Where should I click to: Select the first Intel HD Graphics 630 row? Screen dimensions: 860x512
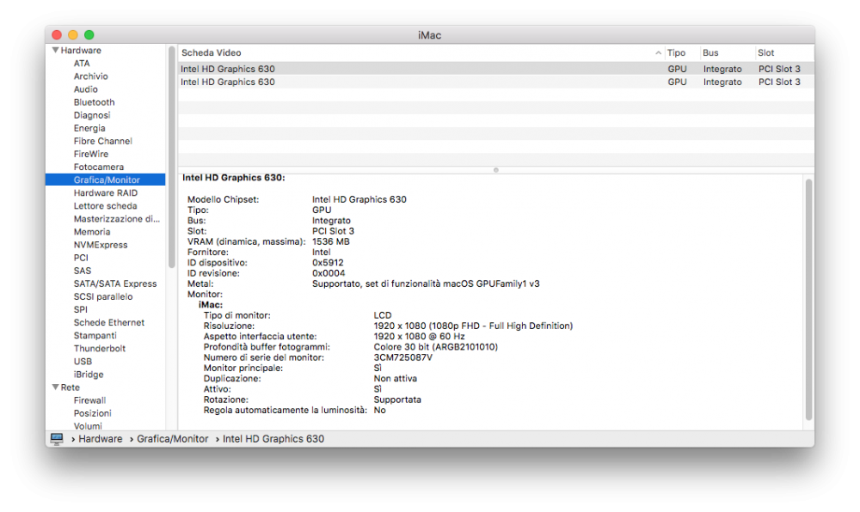pos(496,69)
